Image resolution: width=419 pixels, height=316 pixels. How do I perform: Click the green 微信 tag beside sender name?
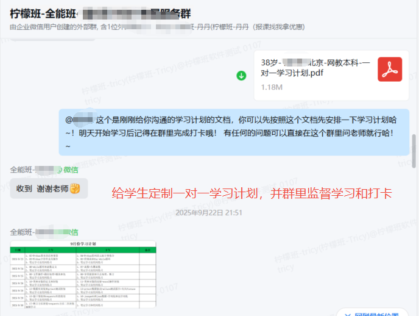(71, 169)
